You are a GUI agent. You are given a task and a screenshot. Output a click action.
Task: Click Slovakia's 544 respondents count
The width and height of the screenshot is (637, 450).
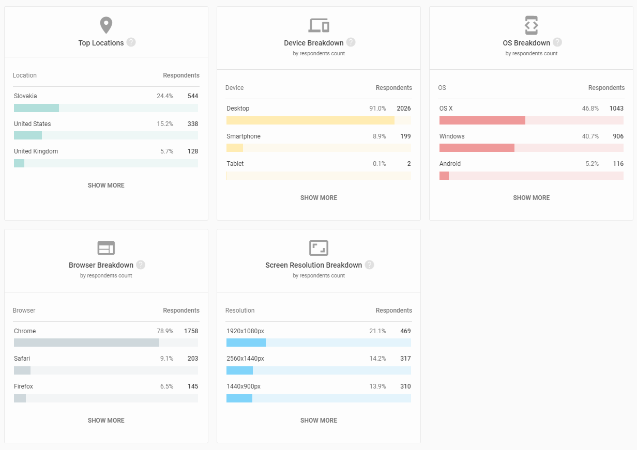193,96
